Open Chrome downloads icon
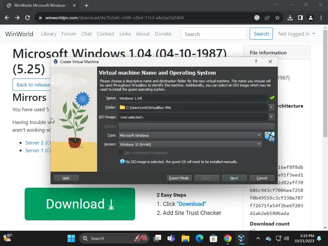The width and height of the screenshot is (328, 246). 290,18
